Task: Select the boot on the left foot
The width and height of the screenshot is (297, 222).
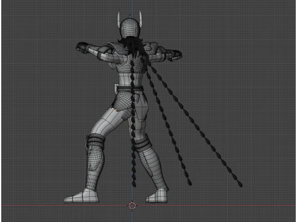Action: click(82, 196)
